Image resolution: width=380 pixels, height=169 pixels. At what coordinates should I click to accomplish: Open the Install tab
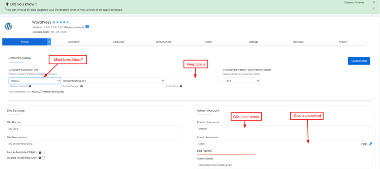point(25,42)
